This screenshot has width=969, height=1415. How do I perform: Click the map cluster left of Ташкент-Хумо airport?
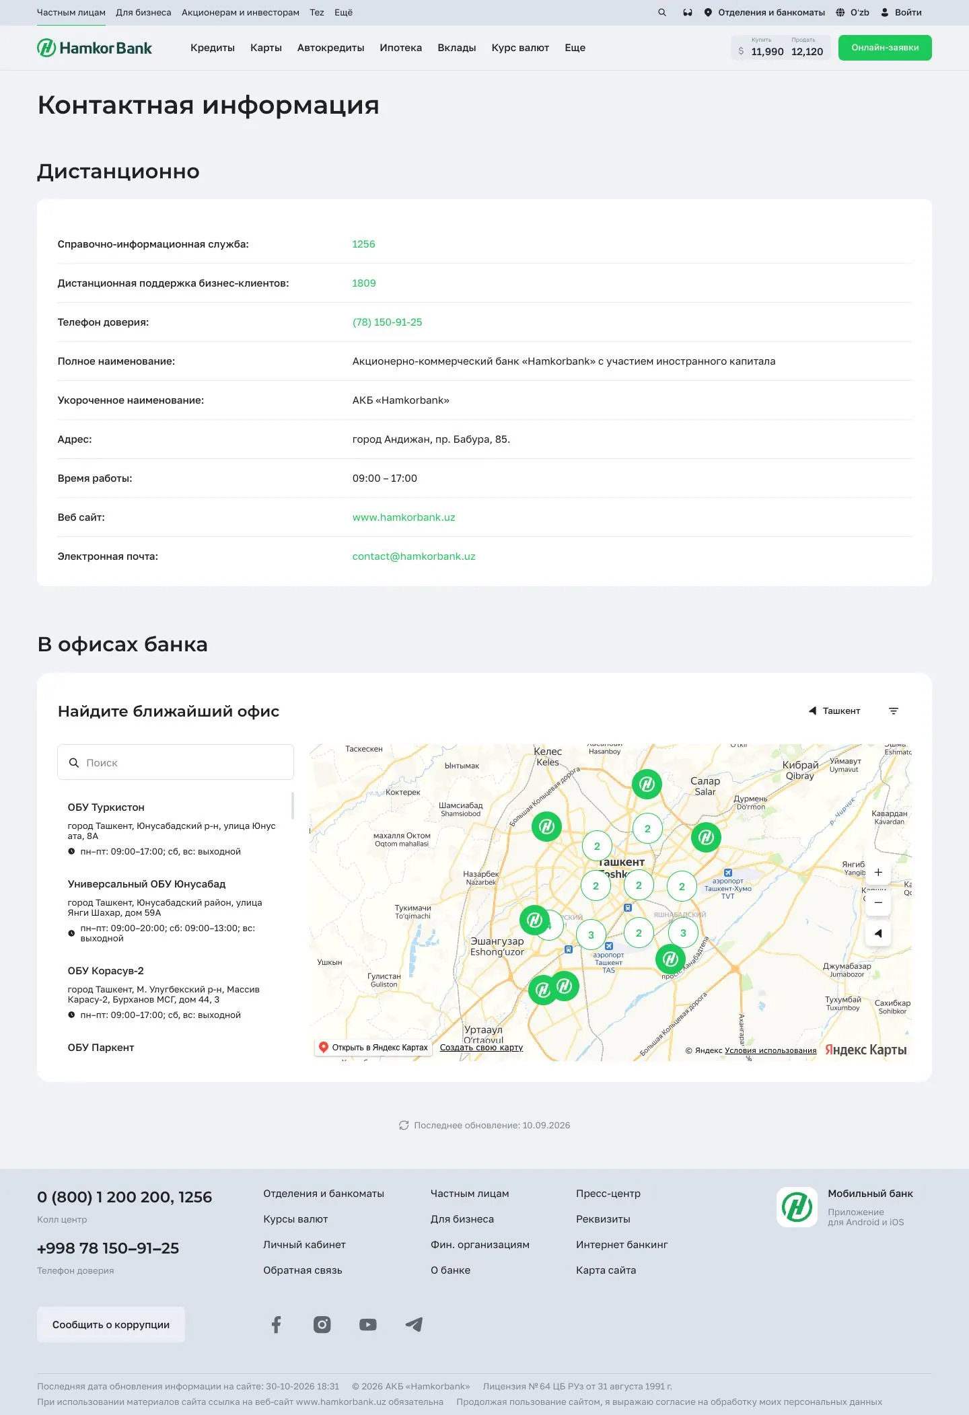point(682,887)
